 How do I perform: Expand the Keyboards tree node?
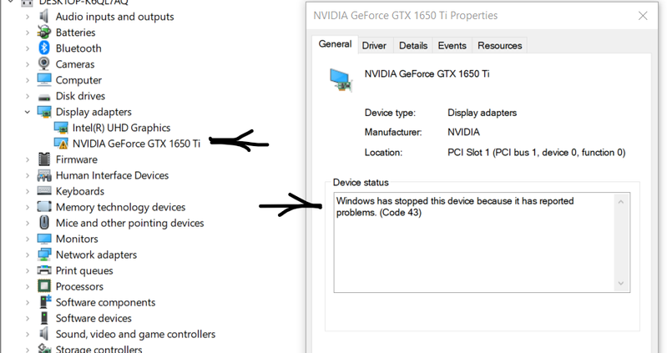point(28,191)
